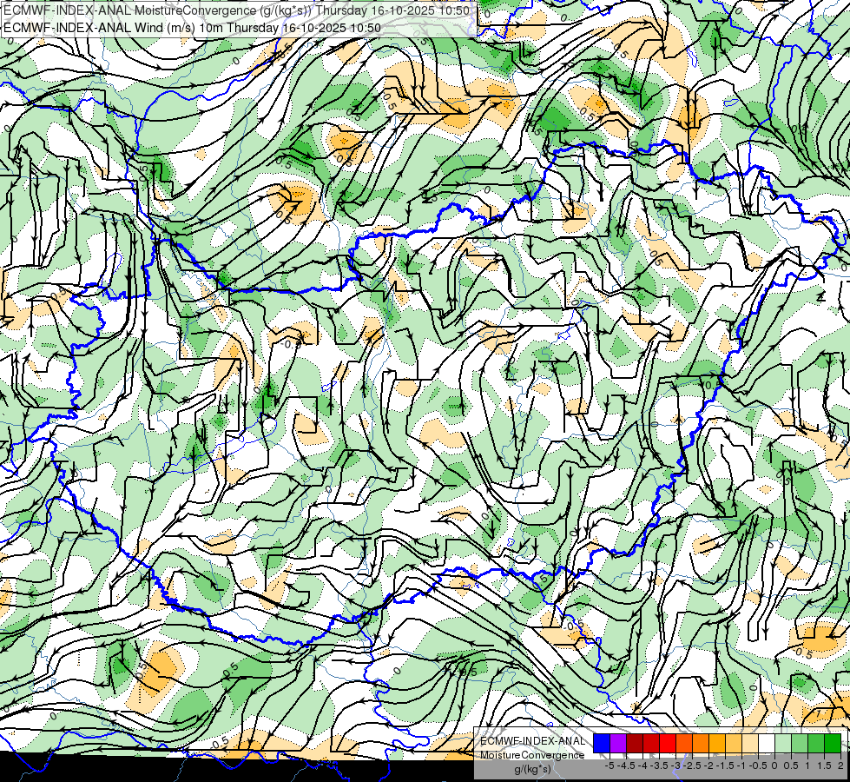Click the purple legend swatch
Viewport: 850px width, 782px height.
pos(618,744)
